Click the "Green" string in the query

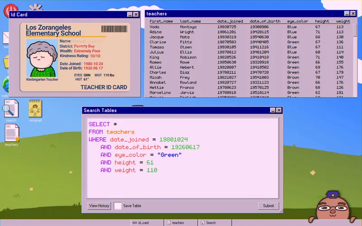click(x=169, y=155)
